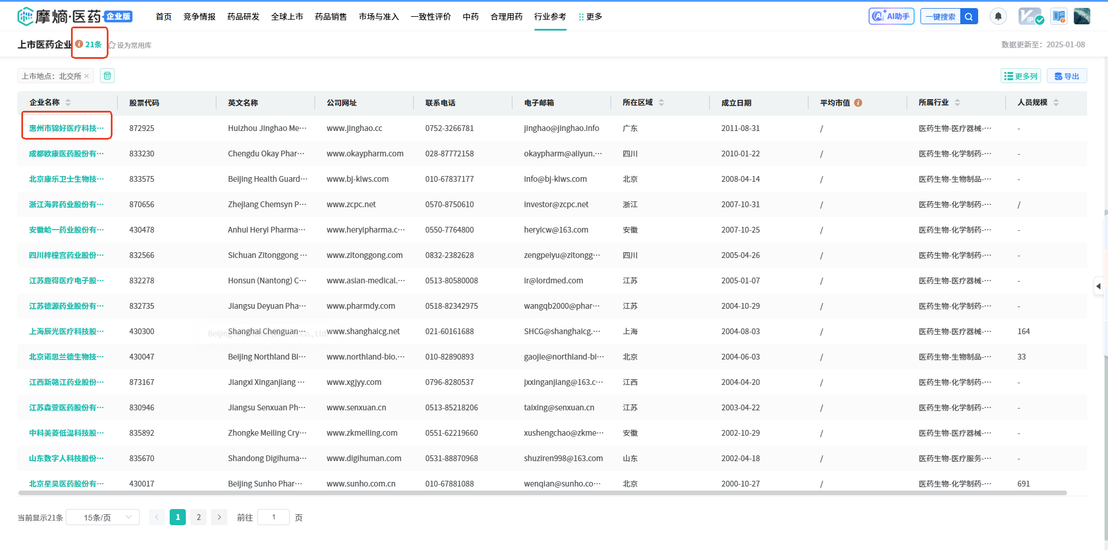Click the star icon 设为常用库
The height and width of the screenshot is (550, 1108).
pos(112,45)
